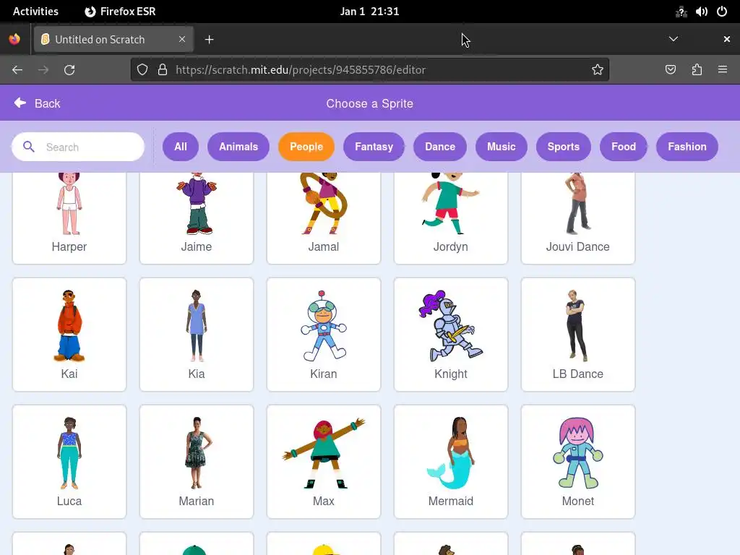Screen dimensions: 740x555
Task: Click the browser forward arrow
Action: pos(43,70)
